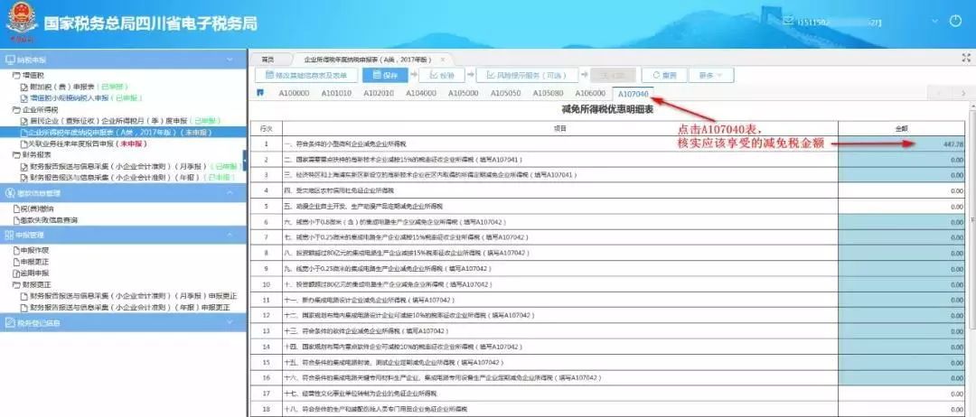
Task: Click amount cell 447.78 in row 1
Action: pos(903,144)
